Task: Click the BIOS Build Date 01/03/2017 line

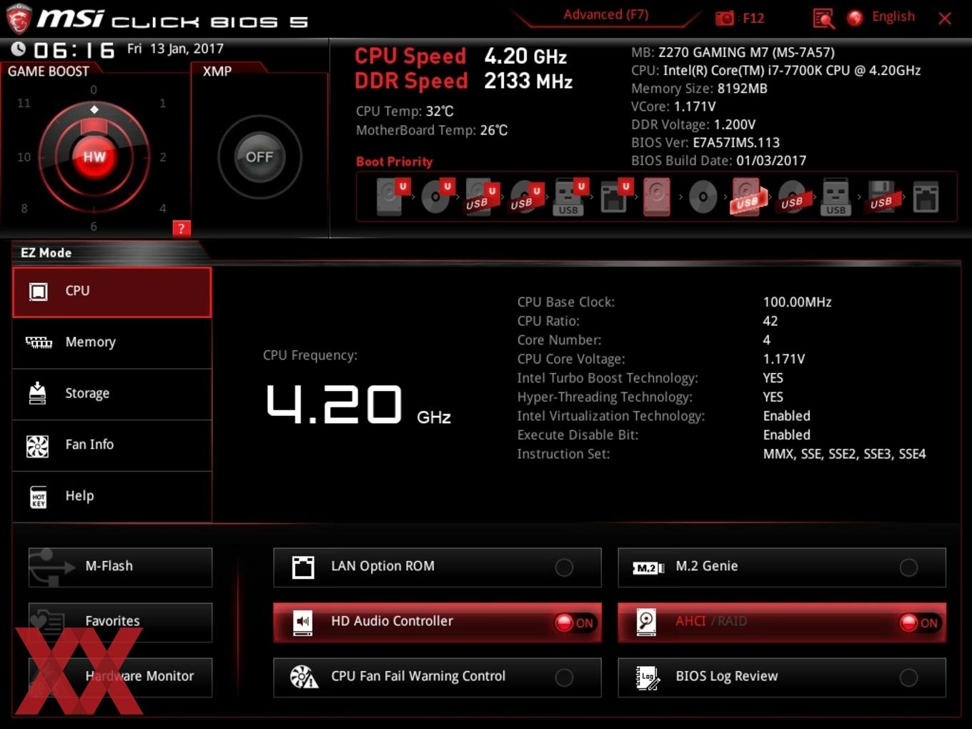Action: (x=718, y=161)
